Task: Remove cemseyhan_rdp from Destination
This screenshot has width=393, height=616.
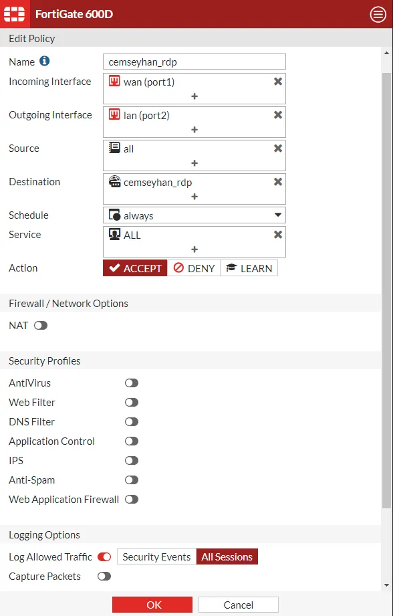Action: (x=278, y=181)
